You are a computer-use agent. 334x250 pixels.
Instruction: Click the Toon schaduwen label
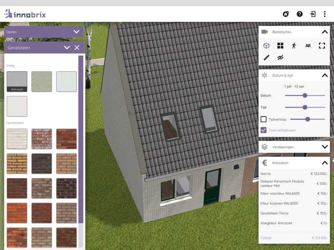pyautogui.click(x=282, y=130)
